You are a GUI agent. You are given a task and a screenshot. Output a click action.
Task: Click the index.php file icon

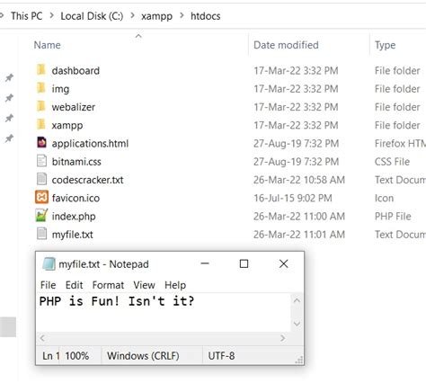point(41,216)
